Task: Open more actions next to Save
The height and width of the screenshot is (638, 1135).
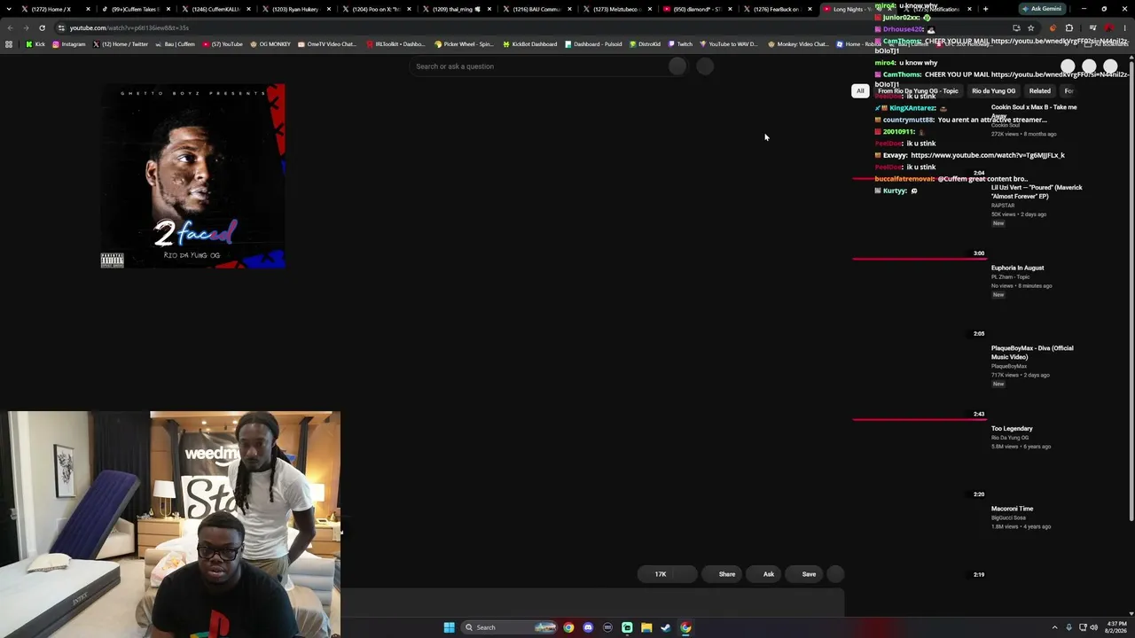Action: click(835, 574)
